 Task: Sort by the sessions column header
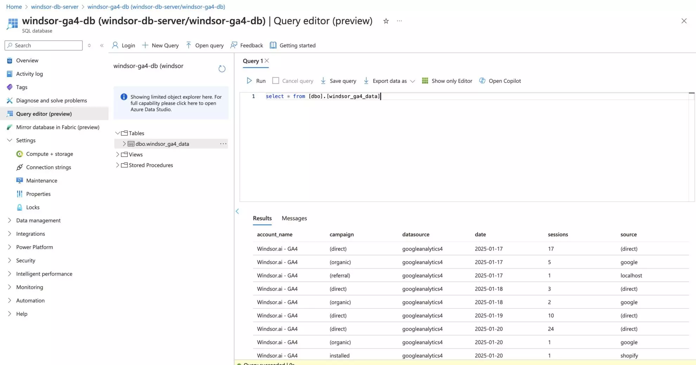click(558, 234)
